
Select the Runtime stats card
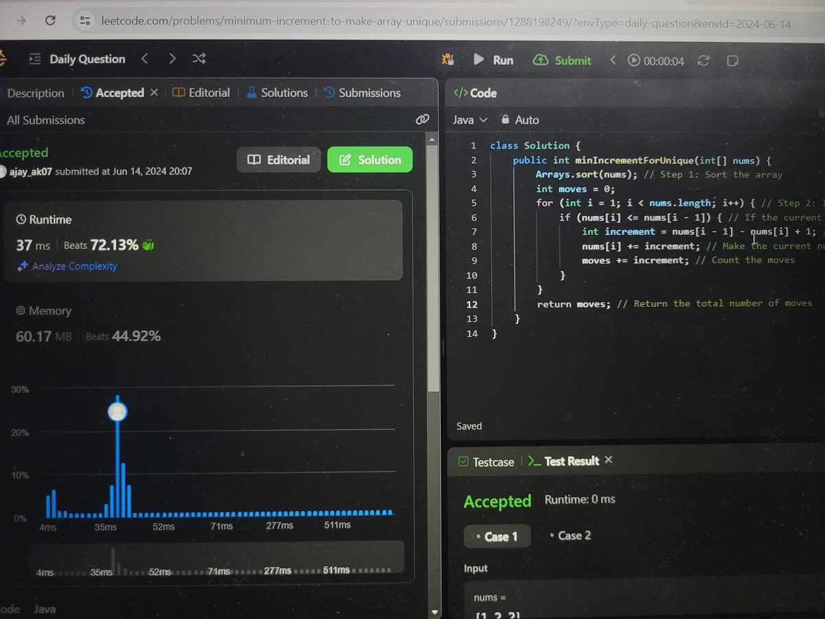pos(203,241)
